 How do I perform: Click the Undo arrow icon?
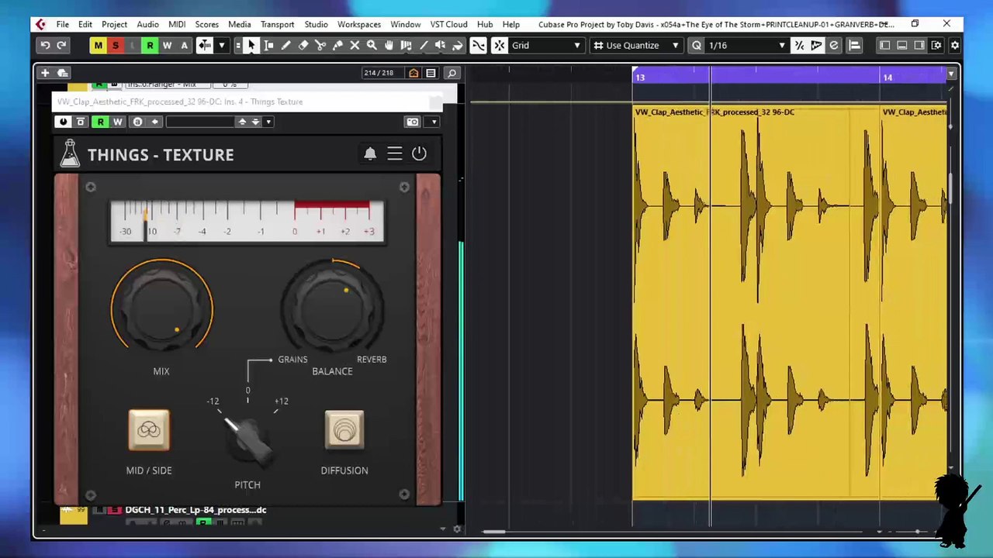point(45,46)
